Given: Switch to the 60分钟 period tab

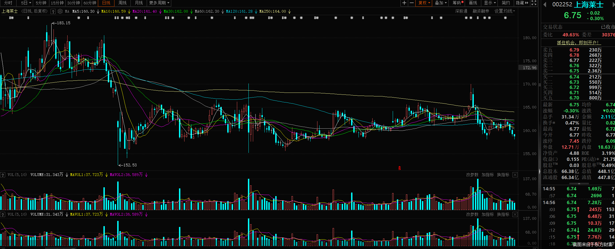Looking at the screenshot, I should click(90, 3).
